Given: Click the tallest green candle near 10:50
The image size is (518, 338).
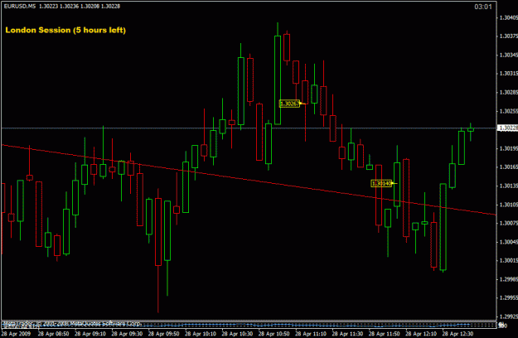Looking at the screenshot, I should (278, 80).
